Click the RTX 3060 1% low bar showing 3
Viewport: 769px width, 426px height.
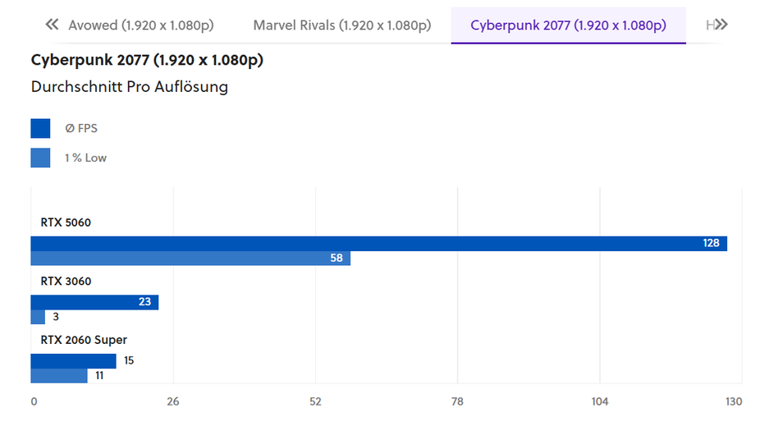pyautogui.click(x=38, y=317)
